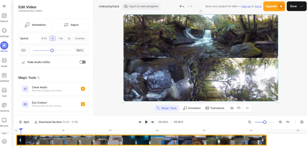
Task: Click the help question mark icon
Action: [4, 142]
